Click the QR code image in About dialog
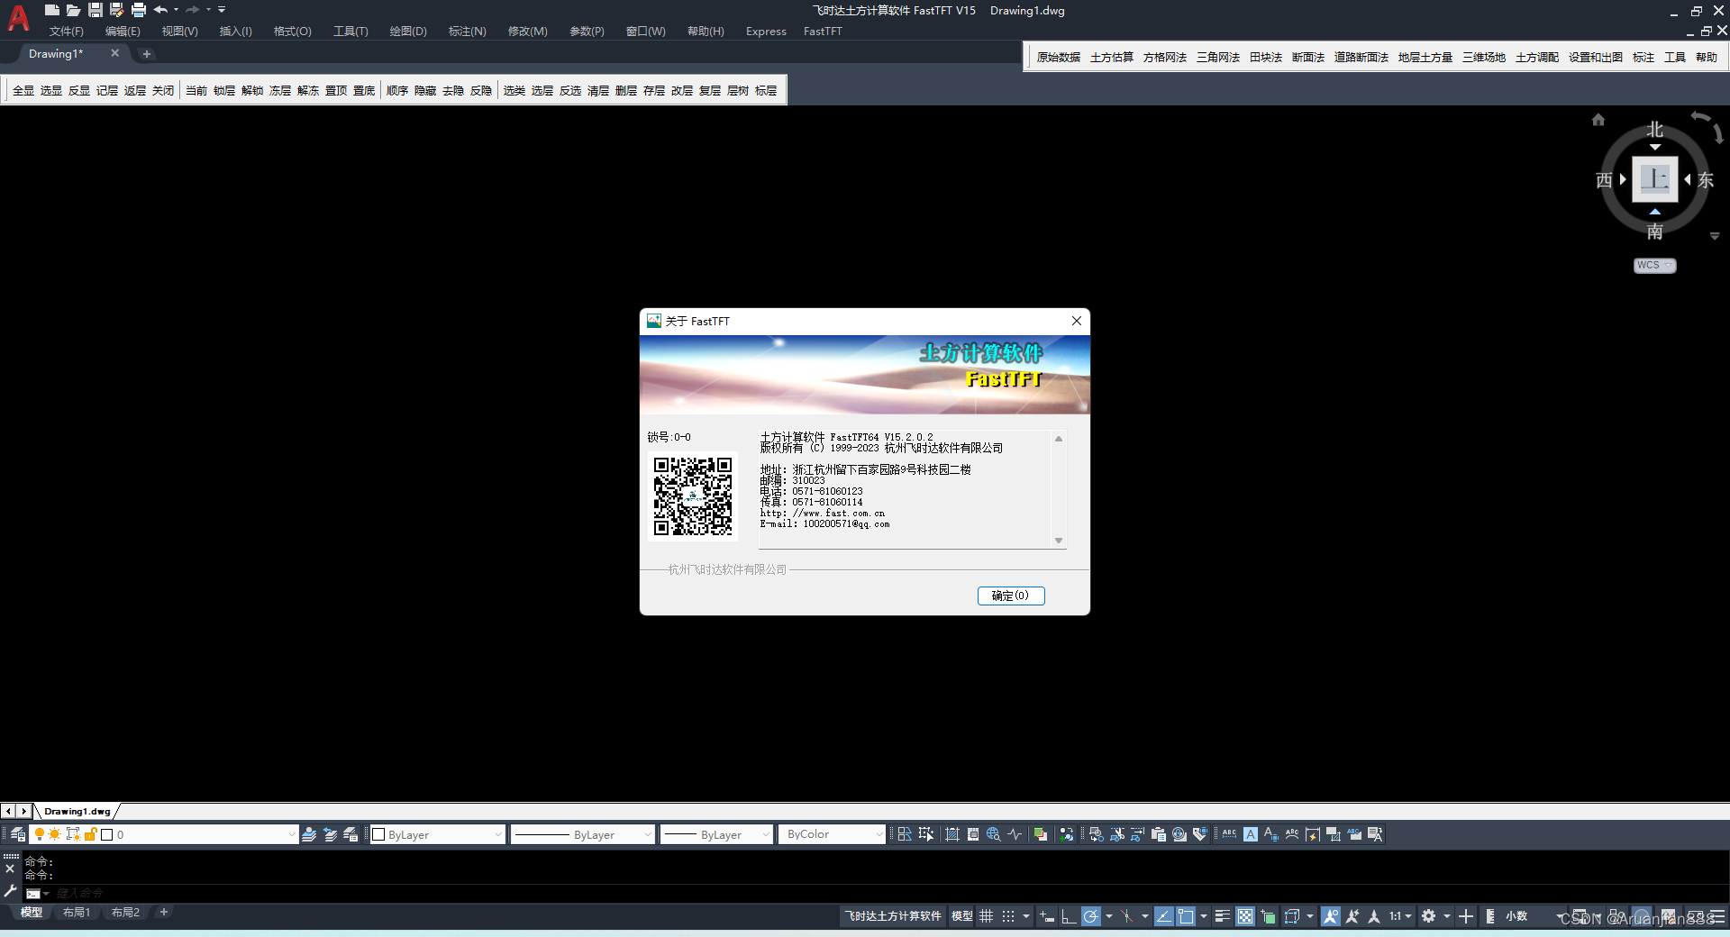Screen dimensions: 1730x937 click(693, 496)
